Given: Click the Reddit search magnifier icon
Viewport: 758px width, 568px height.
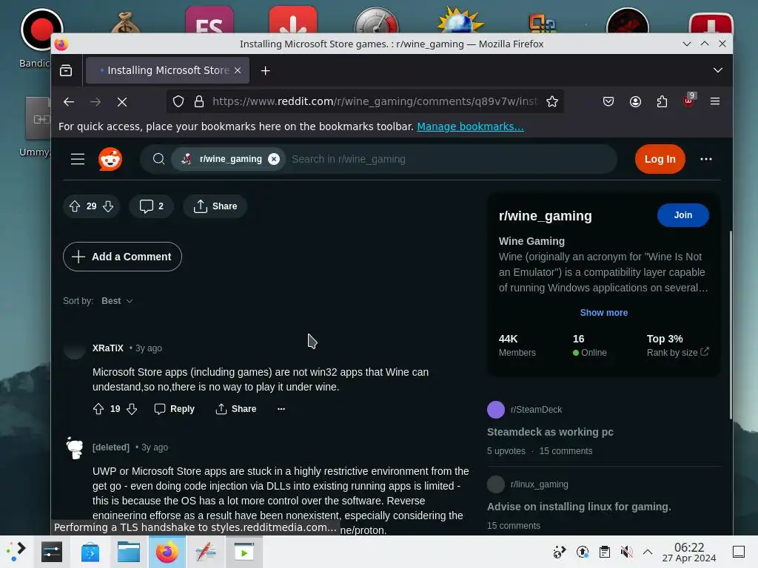Looking at the screenshot, I should pos(158,159).
